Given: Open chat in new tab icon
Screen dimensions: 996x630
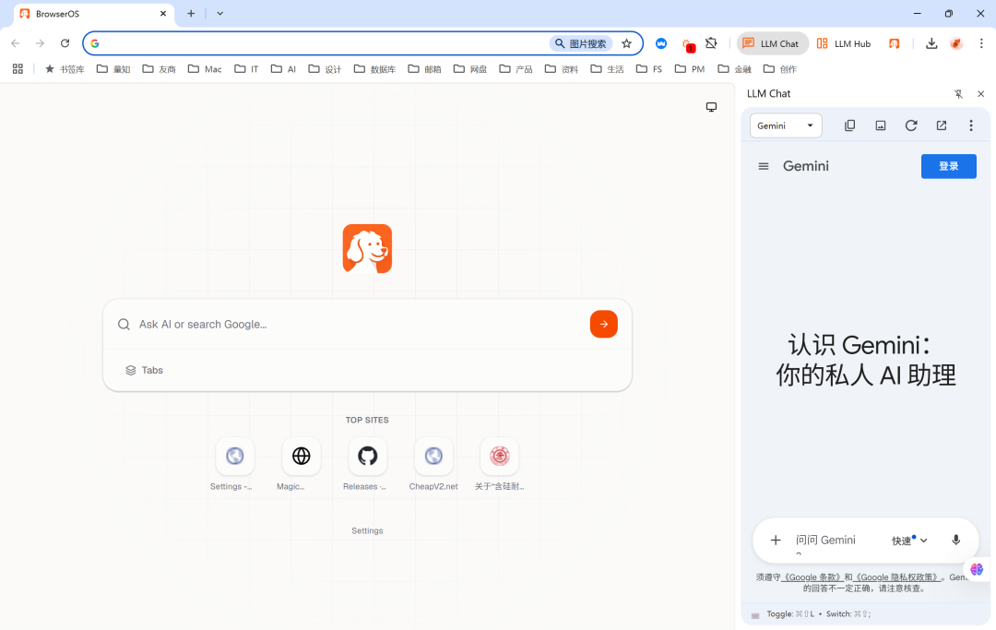Looking at the screenshot, I should tap(942, 125).
